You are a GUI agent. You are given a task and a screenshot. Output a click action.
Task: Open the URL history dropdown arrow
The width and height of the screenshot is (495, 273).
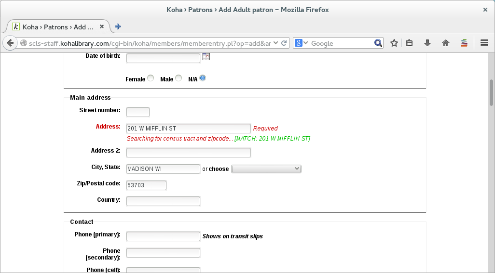pyautogui.click(x=275, y=43)
